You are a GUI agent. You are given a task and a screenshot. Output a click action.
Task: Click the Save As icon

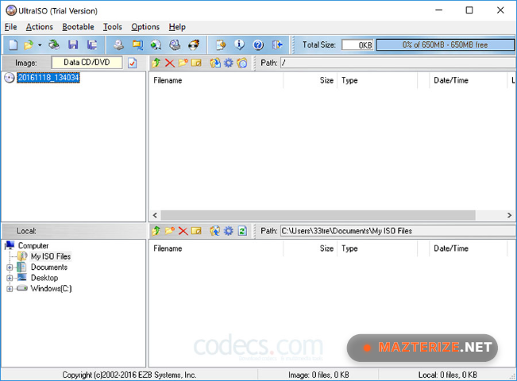[92, 44]
